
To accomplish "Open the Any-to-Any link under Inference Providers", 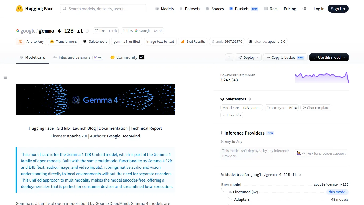I will coord(231,141).
